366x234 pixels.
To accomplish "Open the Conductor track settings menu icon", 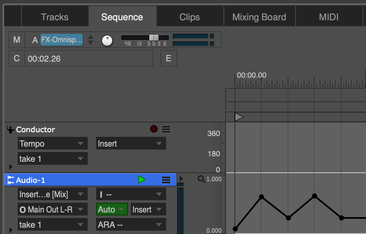I will 166,129.
